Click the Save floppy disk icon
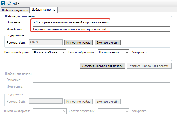This screenshot has height=120, width=177. click(x=3, y=3)
